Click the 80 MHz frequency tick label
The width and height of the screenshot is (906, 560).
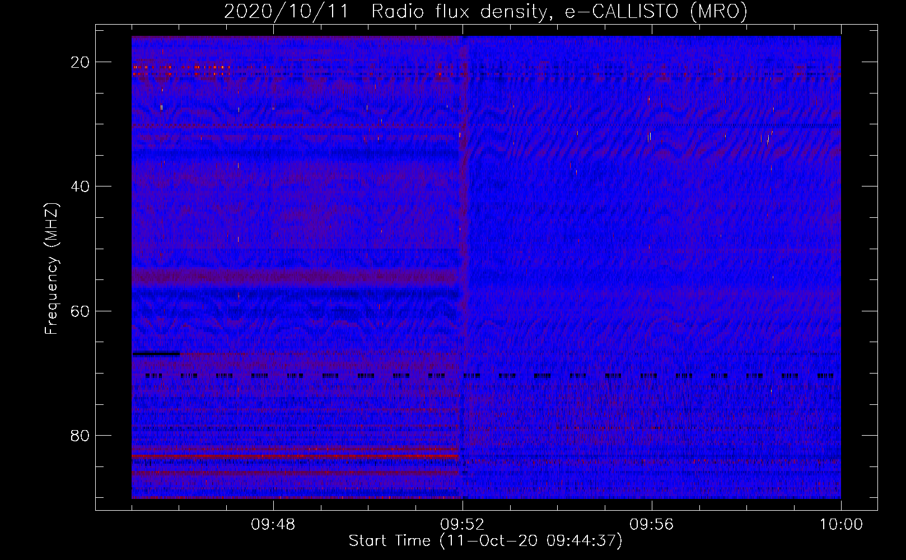coord(81,435)
